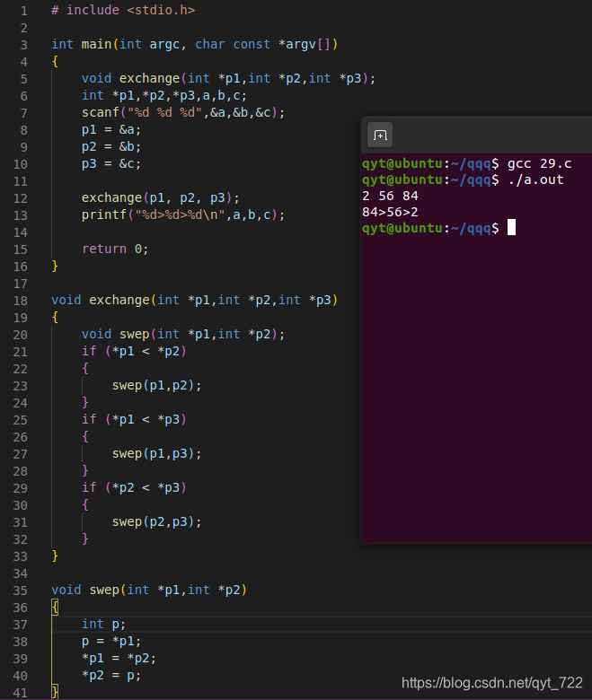
Task: Click line number 16 in the gutter
Action: [x=20, y=267]
